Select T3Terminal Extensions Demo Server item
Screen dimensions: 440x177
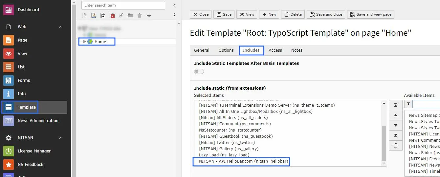pyautogui.click(x=267, y=105)
